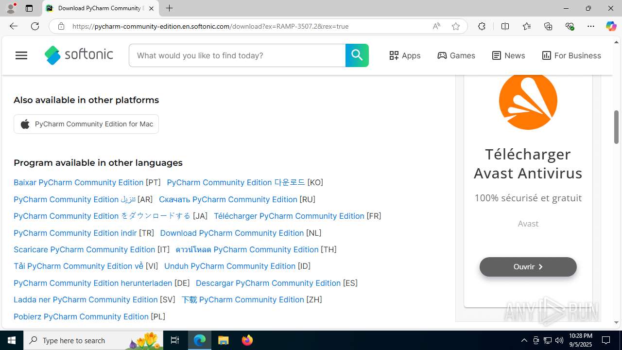Show hidden system tray icons
622x350 pixels.
(x=524, y=340)
